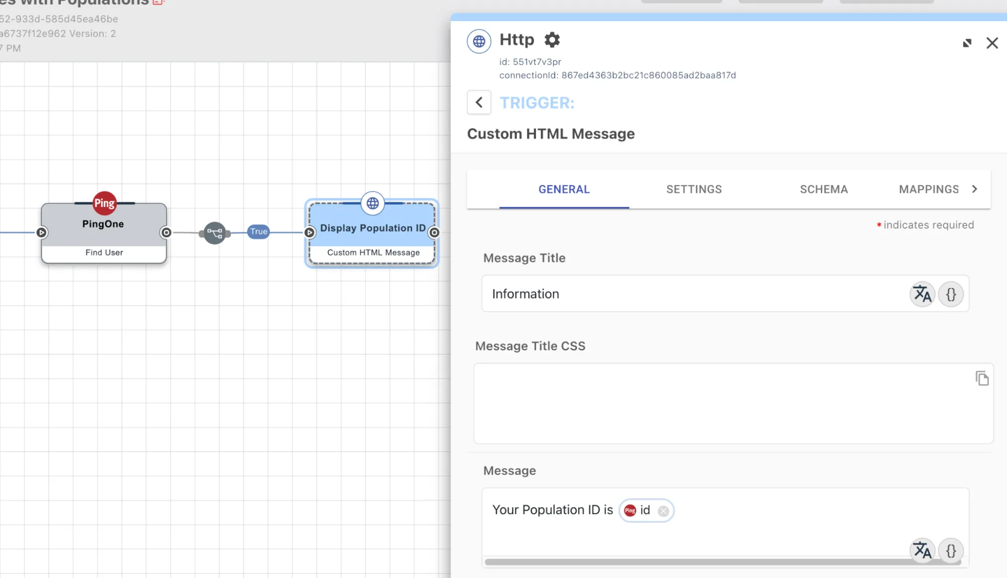1007x578 pixels.
Task: Select the gray branching logic operator node
Action: click(215, 233)
